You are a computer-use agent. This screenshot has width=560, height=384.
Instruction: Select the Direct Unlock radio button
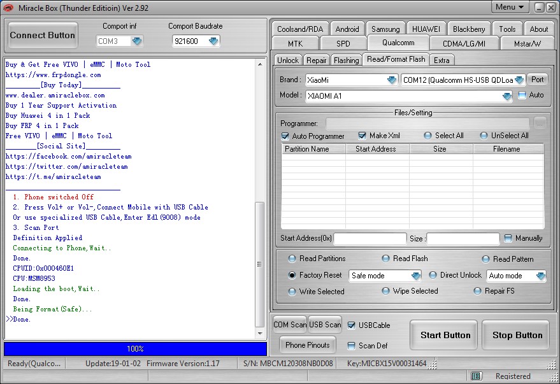(x=433, y=275)
